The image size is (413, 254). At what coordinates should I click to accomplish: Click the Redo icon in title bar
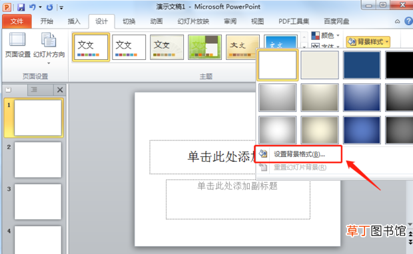[49, 7]
